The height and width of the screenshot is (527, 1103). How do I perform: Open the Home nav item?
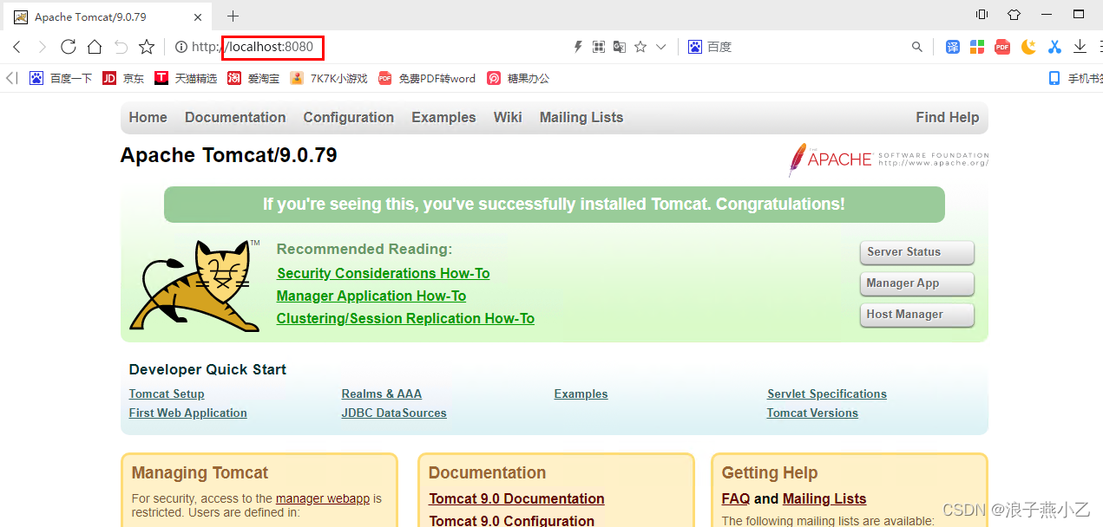[x=148, y=117]
